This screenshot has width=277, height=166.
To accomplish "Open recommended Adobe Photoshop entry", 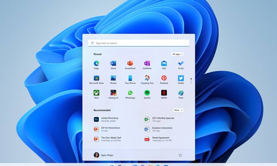I will pyautogui.click(x=106, y=119).
